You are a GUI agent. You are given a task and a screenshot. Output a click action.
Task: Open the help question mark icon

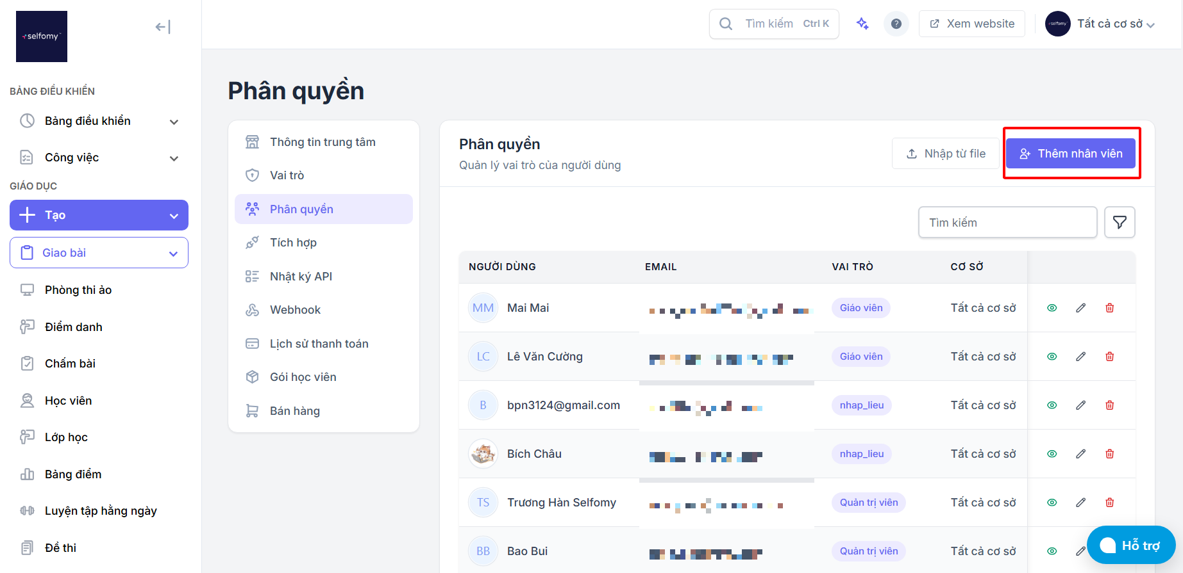[x=896, y=24]
